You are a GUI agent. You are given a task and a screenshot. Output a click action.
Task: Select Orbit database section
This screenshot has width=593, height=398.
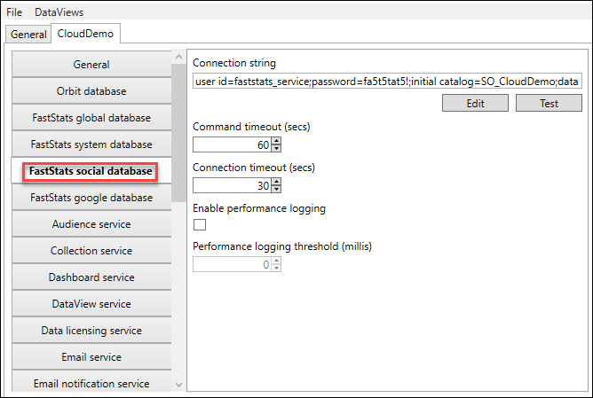point(91,91)
